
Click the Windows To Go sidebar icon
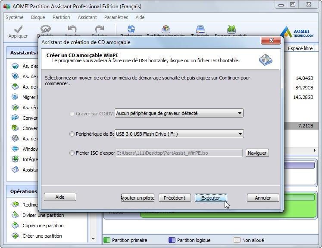click(15, 149)
